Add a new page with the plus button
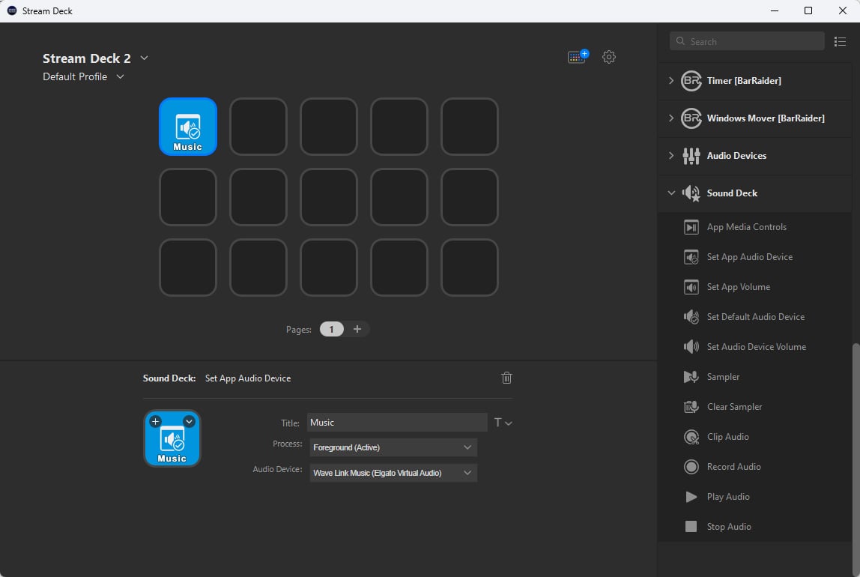 357,329
